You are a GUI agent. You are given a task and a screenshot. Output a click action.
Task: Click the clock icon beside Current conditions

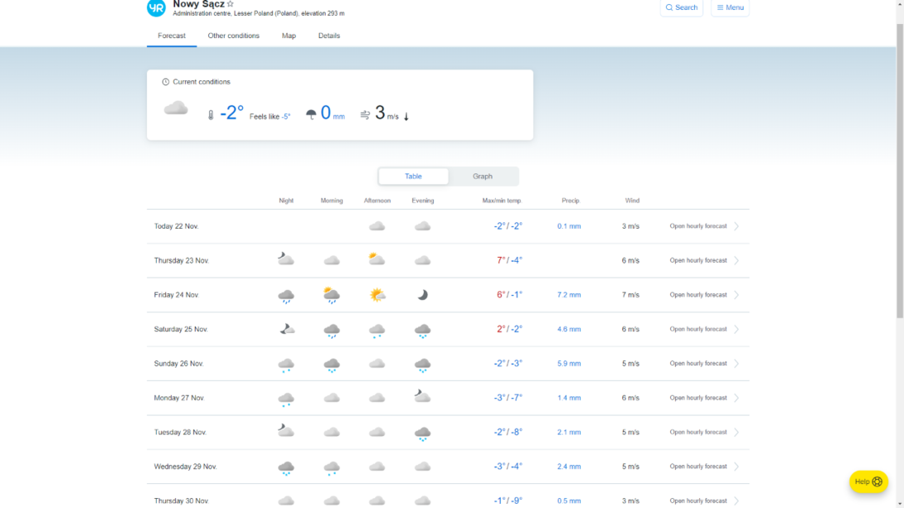click(x=166, y=82)
